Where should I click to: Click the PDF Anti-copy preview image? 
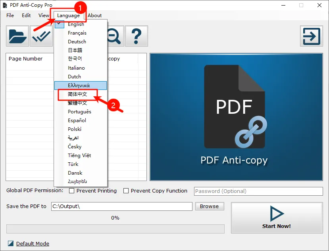click(236, 117)
